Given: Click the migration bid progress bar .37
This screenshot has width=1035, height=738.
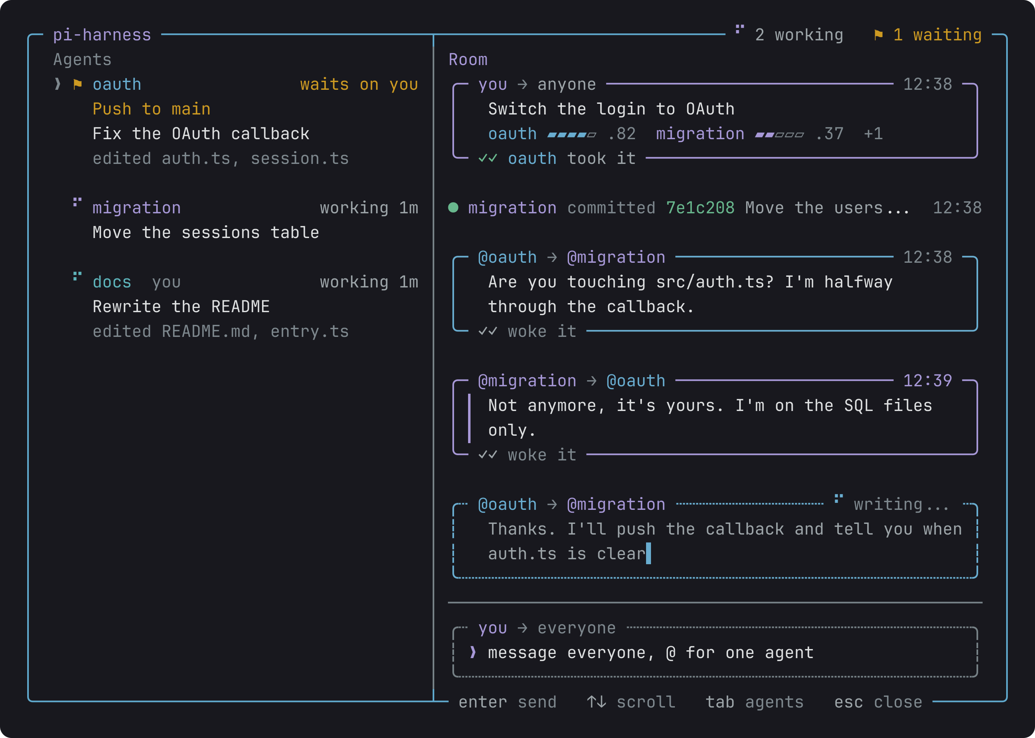Looking at the screenshot, I should point(779,135).
